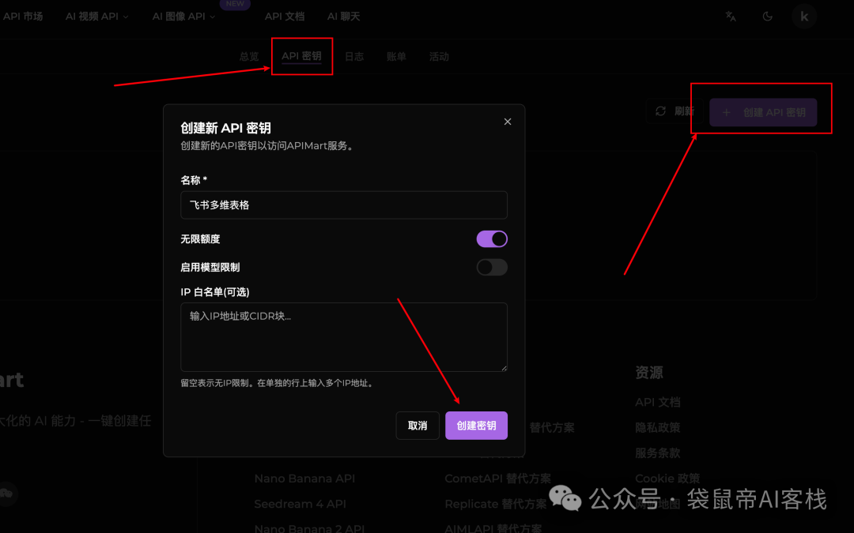The image size is (854, 533).
Task: Close the 创建新 API 密钥 dialog via X
Action: [507, 121]
